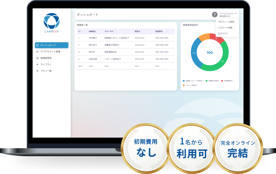Click the サブアカウント管理 sidebar icon
Screen dimensions: 276x174
pyautogui.click(x=38, y=52)
